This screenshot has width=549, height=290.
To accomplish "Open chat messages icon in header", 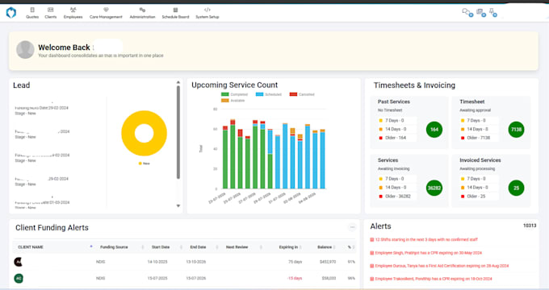I will coord(467,12).
